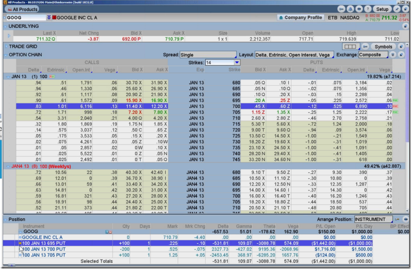Image resolution: width=411 pixels, height=269 pixels.
Task: Click red square icon before GOOGLE INC CL A
Action: (54, 18)
